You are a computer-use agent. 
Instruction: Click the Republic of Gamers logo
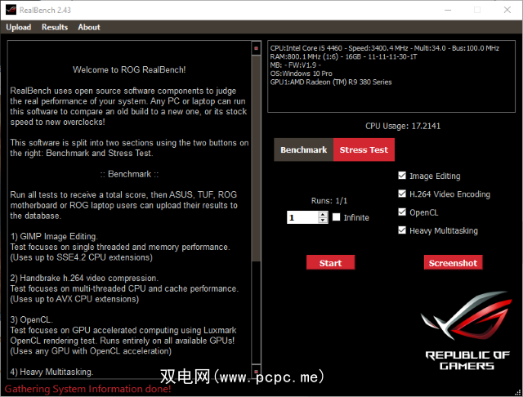467,331
